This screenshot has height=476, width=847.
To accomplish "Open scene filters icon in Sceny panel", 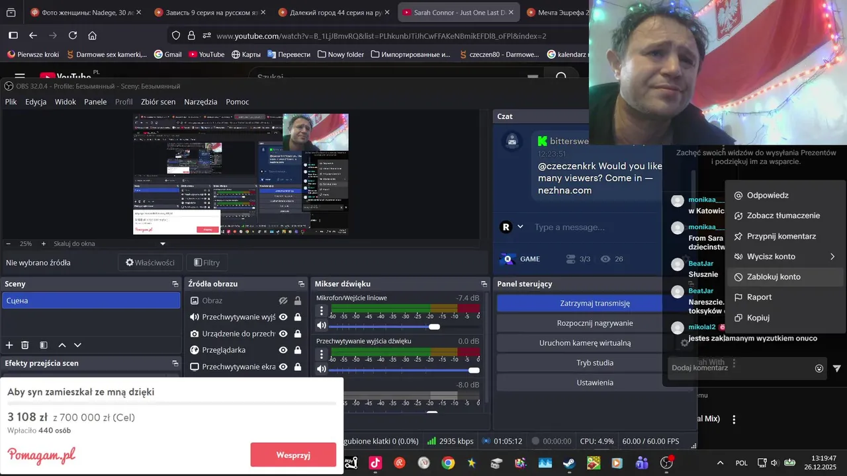I will 44,345.
